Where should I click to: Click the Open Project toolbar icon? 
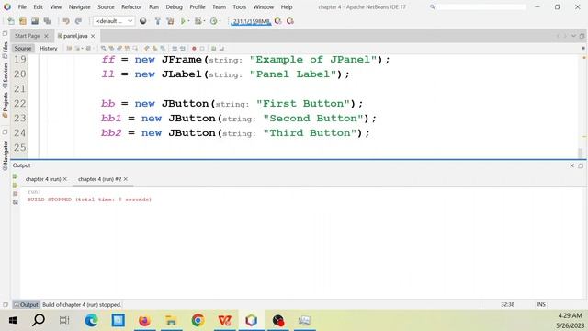[x=35, y=21]
